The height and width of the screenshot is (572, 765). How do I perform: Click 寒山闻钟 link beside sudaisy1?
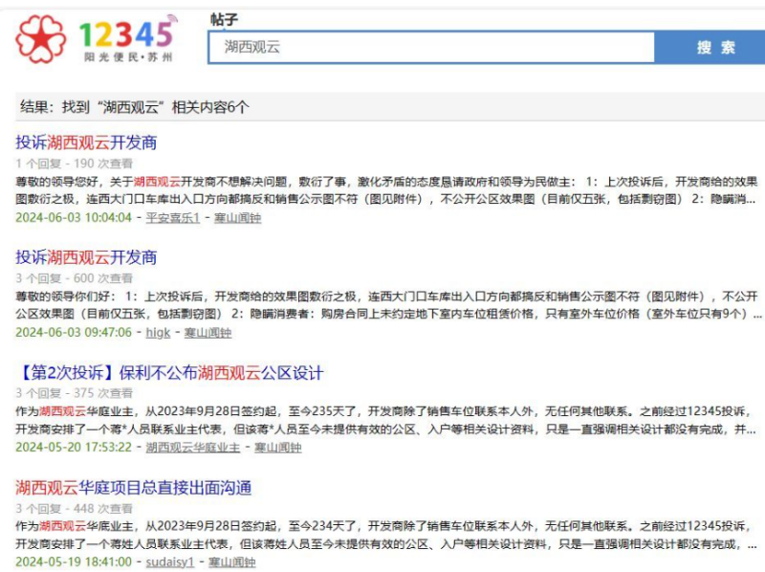[231, 562]
